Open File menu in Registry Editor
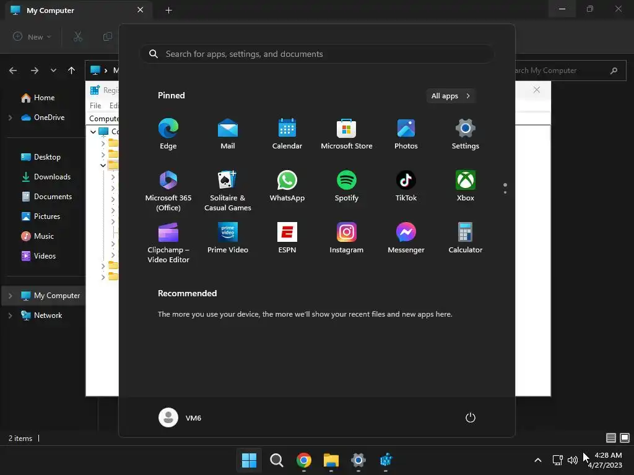Screen dimensions: 634x475 tap(95, 105)
